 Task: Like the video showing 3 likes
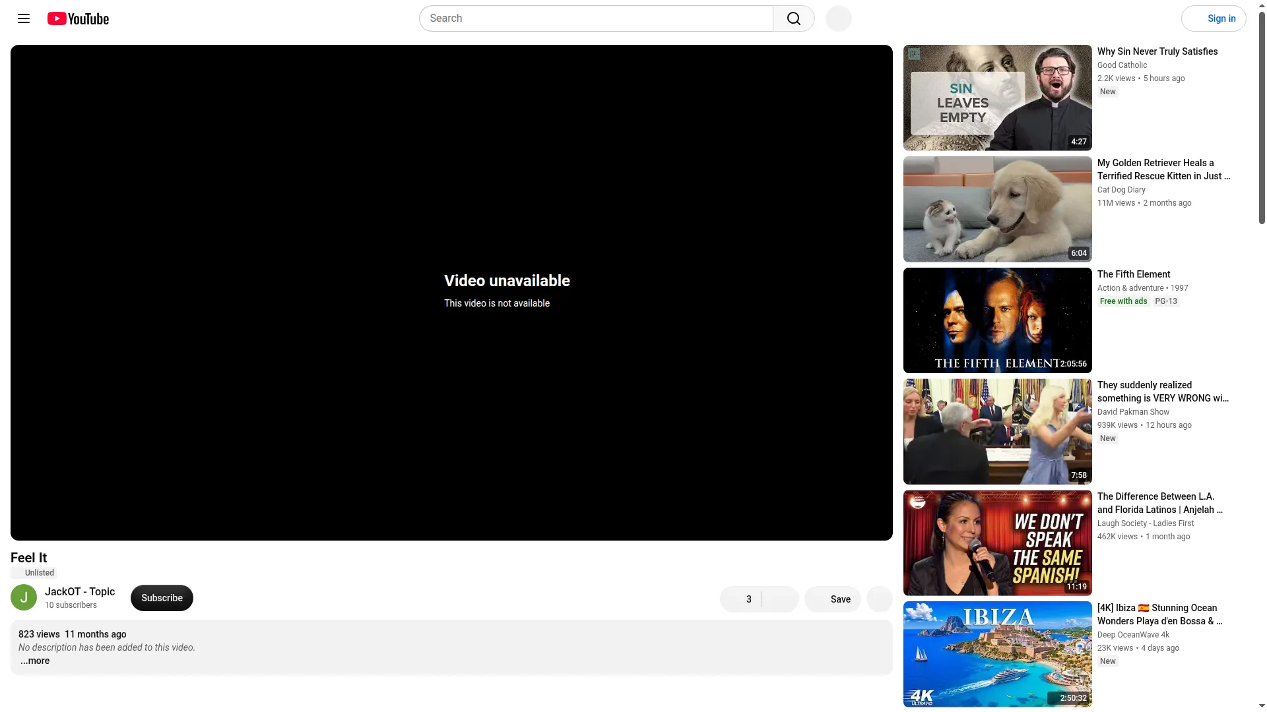(740, 599)
